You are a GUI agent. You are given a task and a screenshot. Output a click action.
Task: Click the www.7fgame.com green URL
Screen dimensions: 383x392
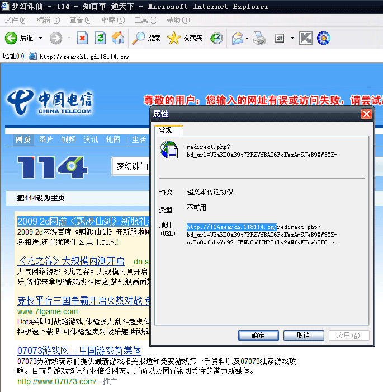(48, 311)
